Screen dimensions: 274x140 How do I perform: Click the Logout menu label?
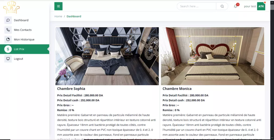coord(18,59)
